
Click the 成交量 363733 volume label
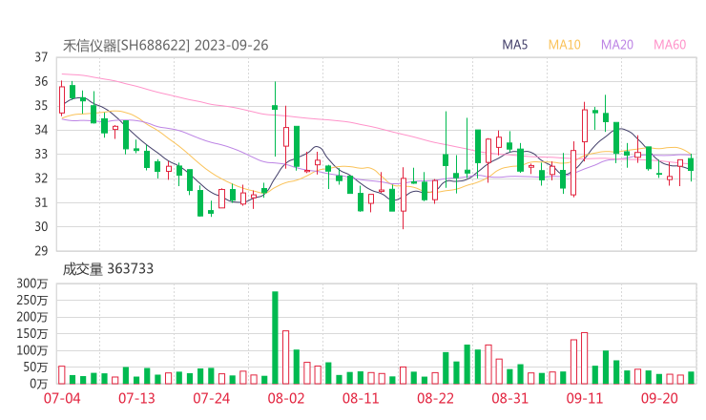pos(108,269)
